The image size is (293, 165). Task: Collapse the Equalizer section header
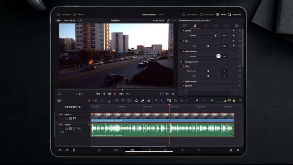(188, 86)
